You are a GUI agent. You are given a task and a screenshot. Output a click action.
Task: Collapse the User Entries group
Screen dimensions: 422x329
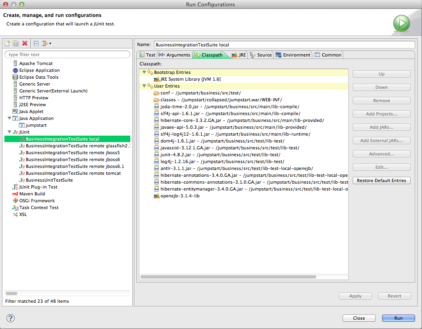pyautogui.click(x=144, y=86)
